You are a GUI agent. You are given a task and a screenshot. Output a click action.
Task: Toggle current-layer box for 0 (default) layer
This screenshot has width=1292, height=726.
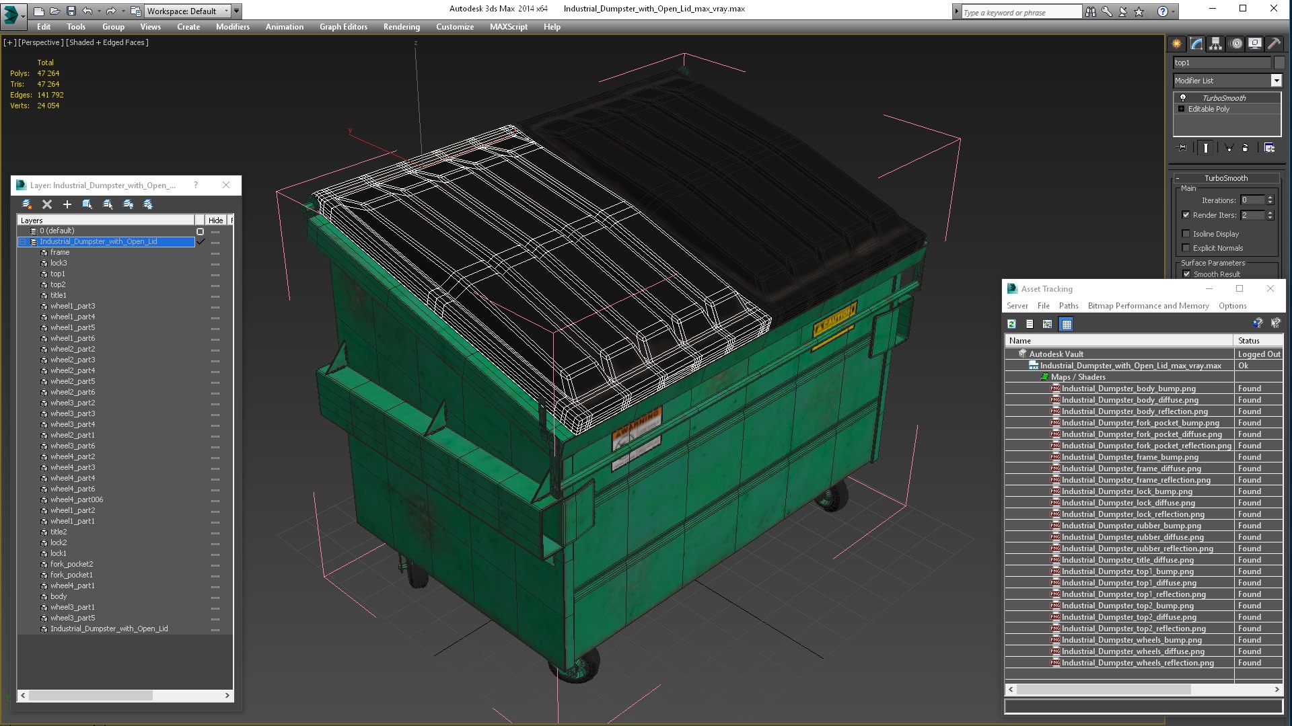point(200,231)
